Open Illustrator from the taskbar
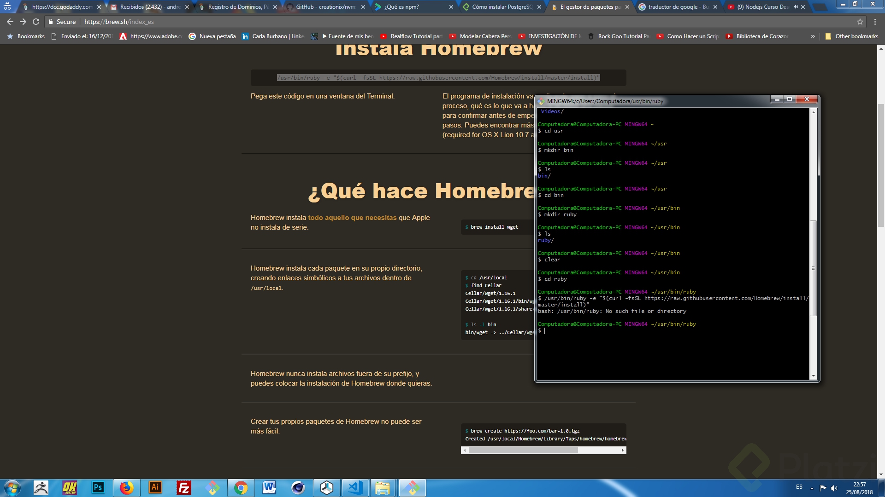Viewport: 885px width, 497px height. [x=155, y=488]
